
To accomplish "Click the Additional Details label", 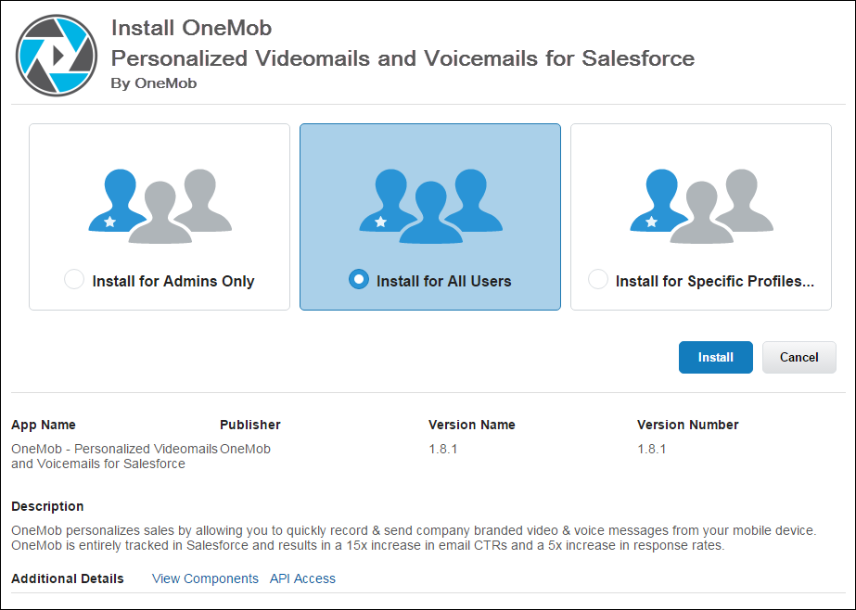I will point(68,578).
